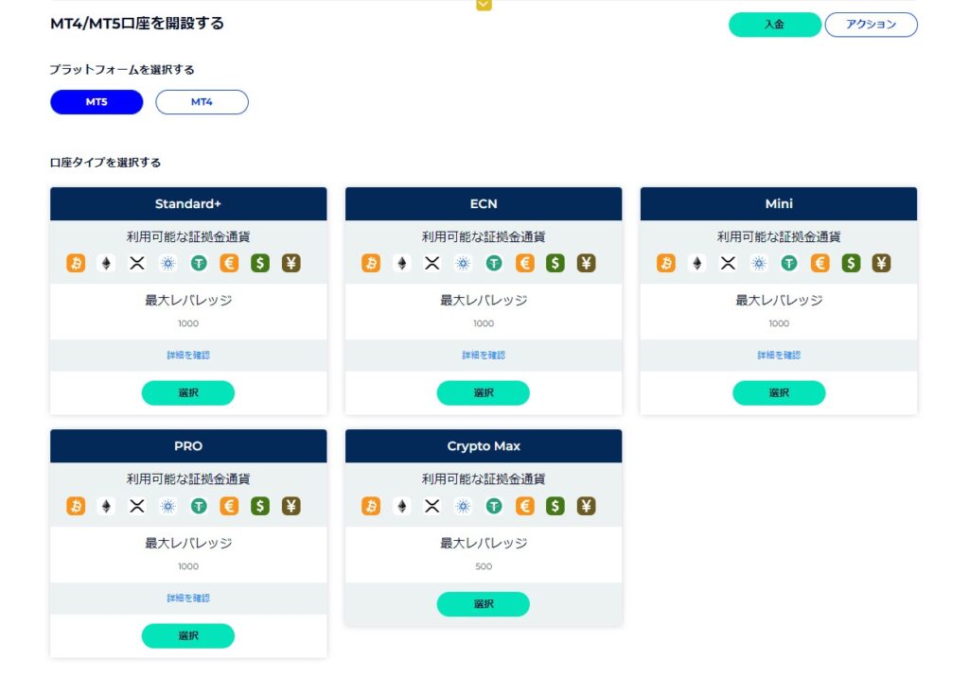This screenshot has width=969, height=677.
Task: Switch platform to MT5
Action: point(96,101)
